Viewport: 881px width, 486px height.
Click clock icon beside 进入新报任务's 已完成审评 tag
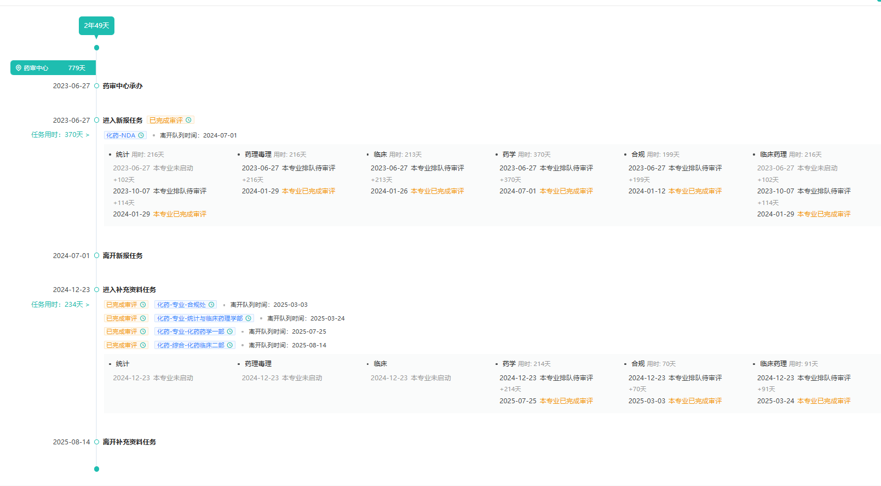[x=188, y=120]
